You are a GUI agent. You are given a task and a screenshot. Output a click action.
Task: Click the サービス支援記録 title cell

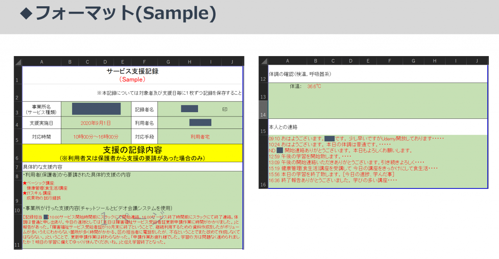click(133, 75)
